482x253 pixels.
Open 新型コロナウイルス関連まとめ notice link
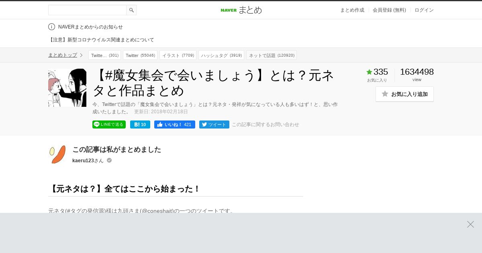[101, 40]
